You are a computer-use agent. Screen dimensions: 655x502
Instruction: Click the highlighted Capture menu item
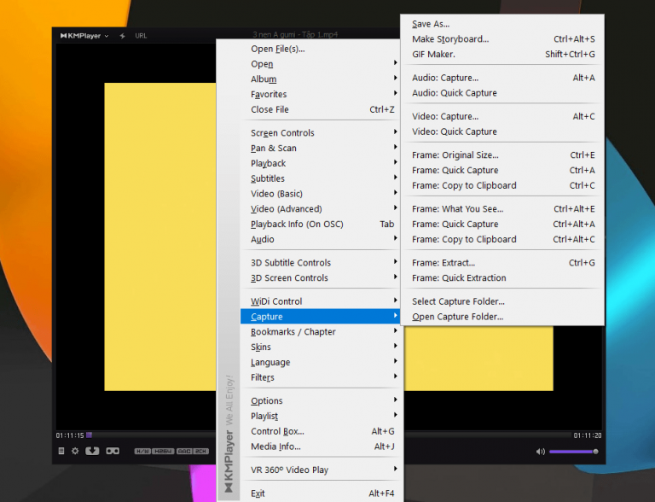[322, 317]
